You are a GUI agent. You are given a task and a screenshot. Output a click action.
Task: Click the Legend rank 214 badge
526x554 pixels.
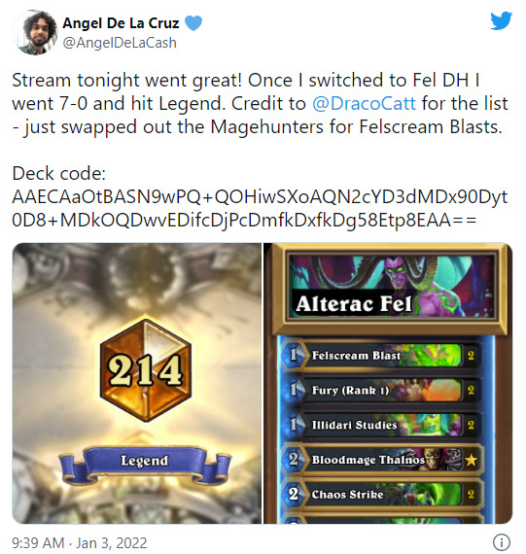(146, 369)
